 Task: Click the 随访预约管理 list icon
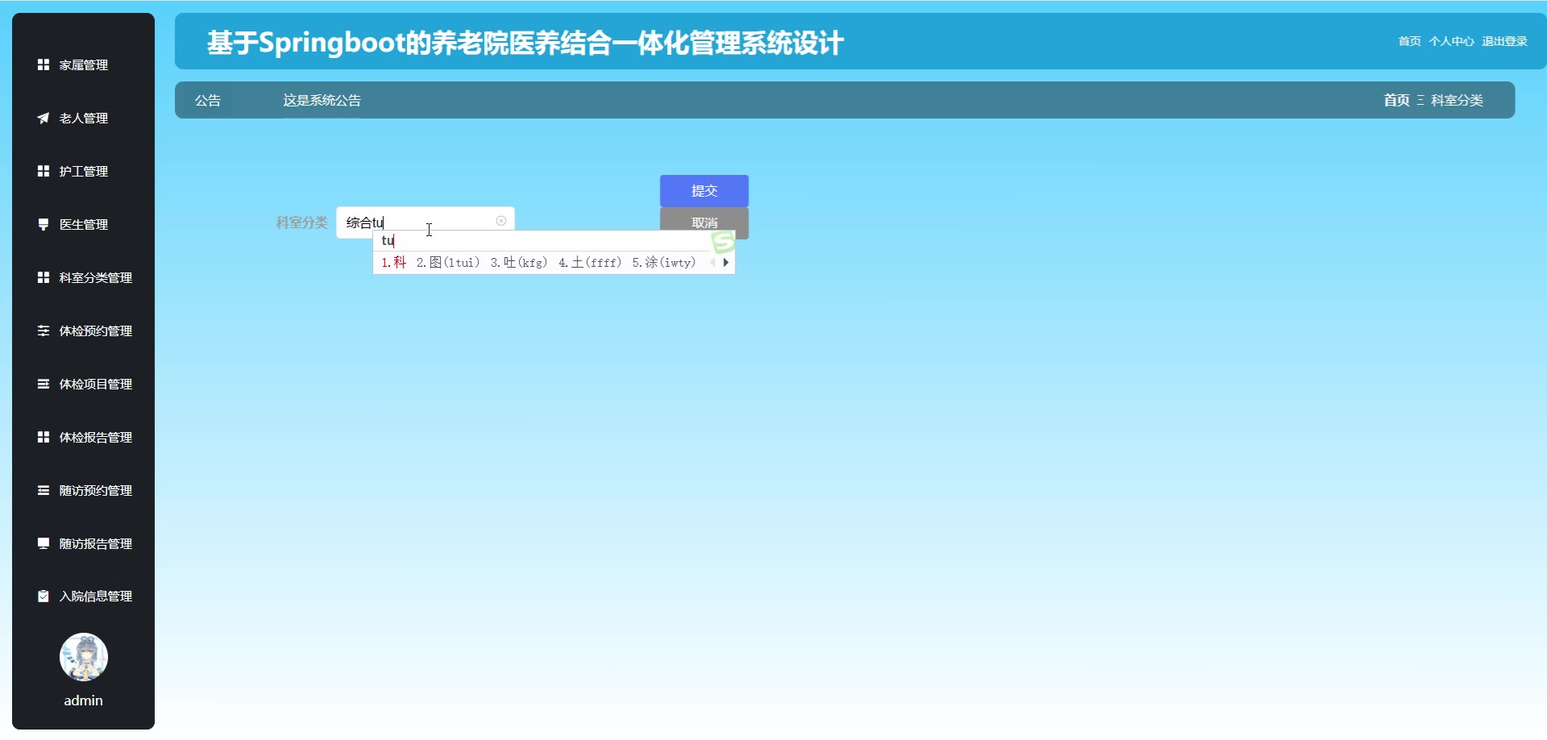click(x=44, y=490)
